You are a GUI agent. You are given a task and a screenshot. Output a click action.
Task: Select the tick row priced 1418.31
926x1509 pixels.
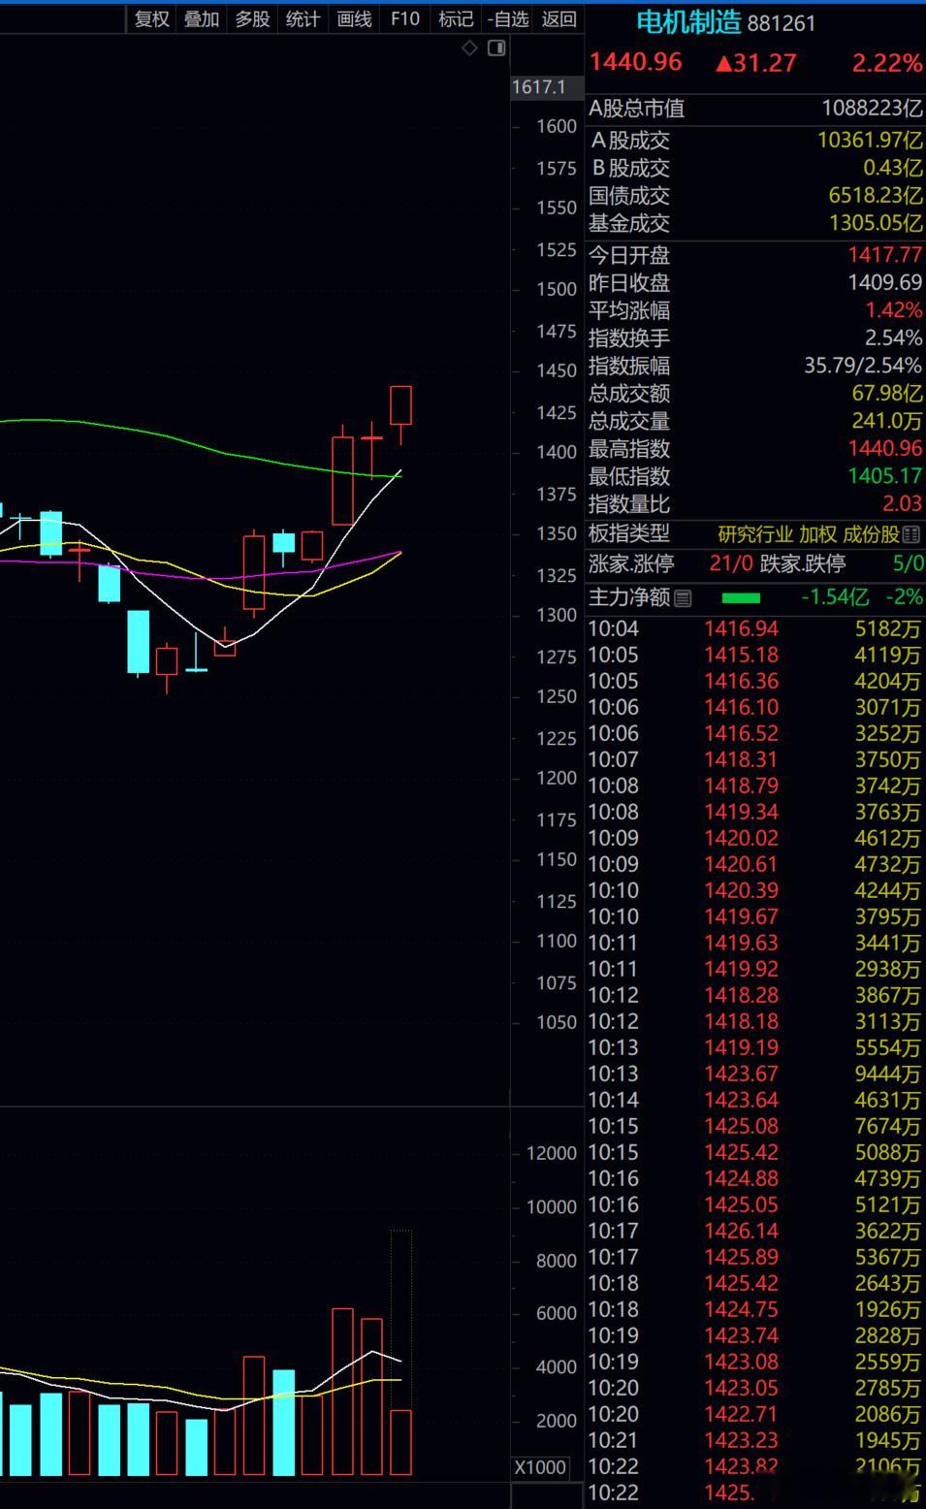pos(755,759)
